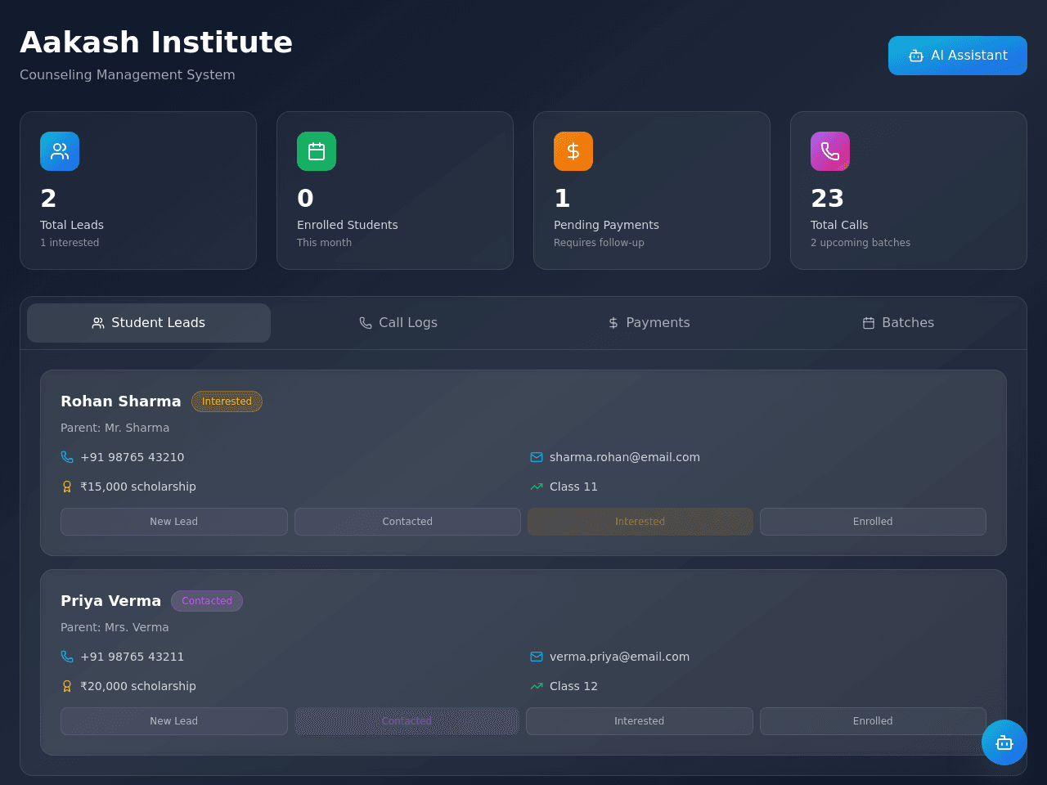Screen dimensions: 1047x785
Task: Click people icon in Student Leads tab
Action: point(98,323)
